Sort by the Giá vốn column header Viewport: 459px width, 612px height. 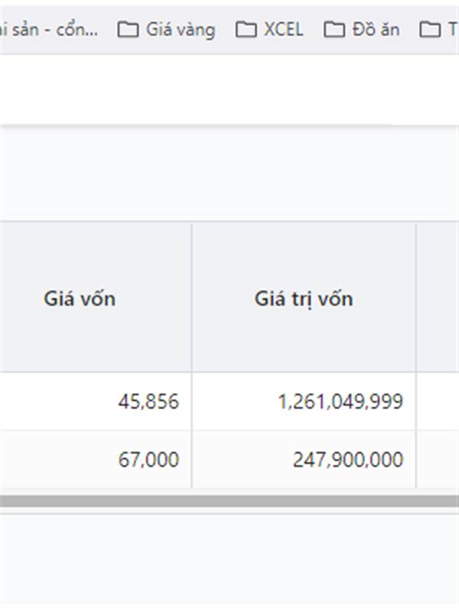[x=80, y=298]
